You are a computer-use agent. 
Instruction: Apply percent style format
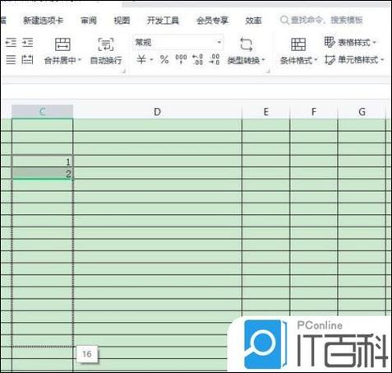(x=164, y=59)
